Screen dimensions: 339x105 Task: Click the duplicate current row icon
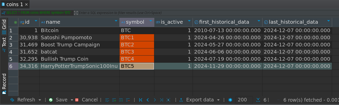click(x=121, y=100)
